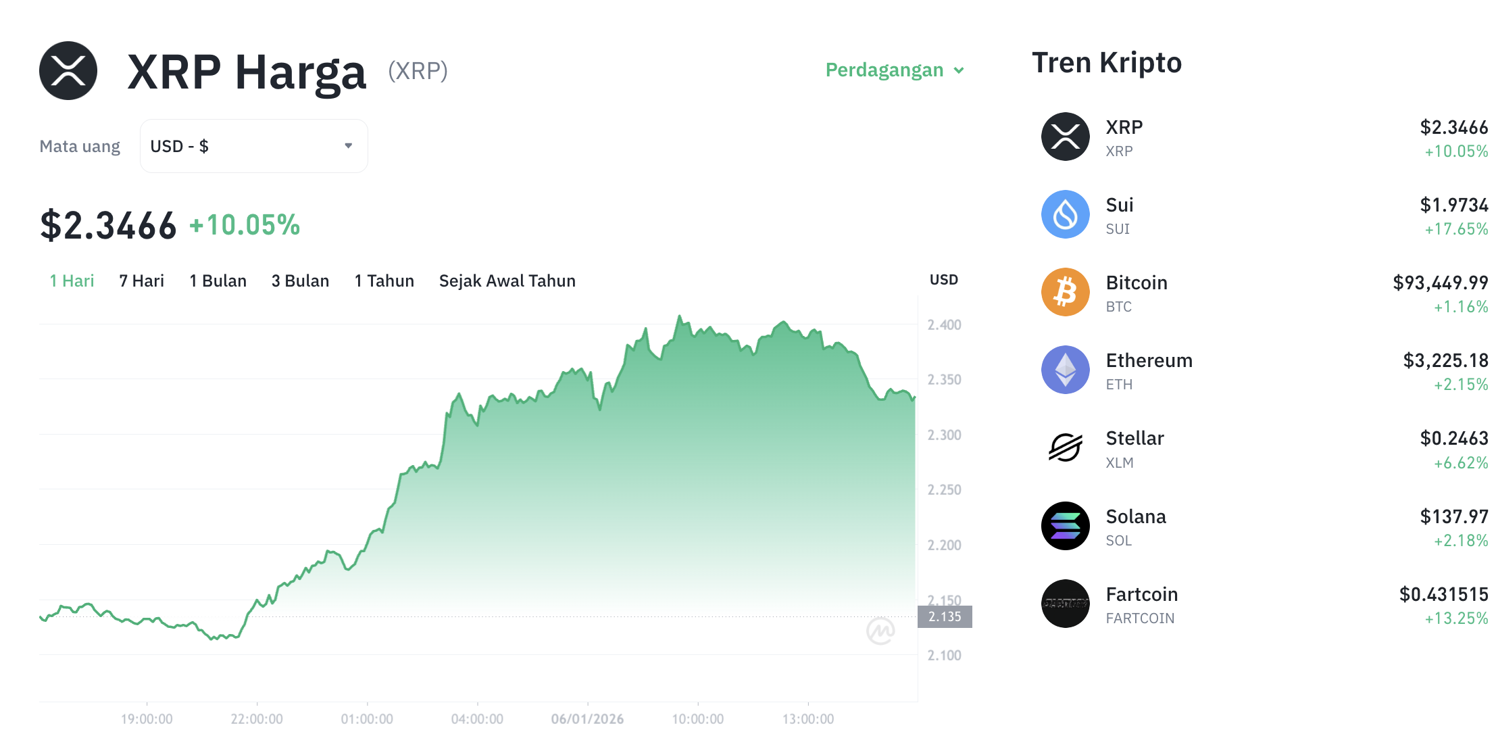Viewport: 1496px width, 730px height.
Task: Select the Ethereum icon in Tren Kripto
Action: 1065,369
